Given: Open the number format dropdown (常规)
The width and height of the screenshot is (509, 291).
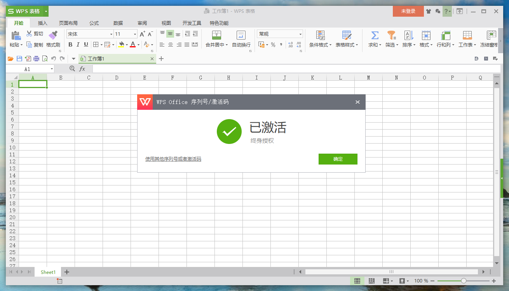Looking at the screenshot, I should pyautogui.click(x=300, y=34).
